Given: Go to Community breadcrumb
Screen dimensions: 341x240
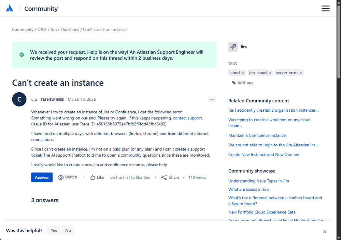Looking at the screenshot, I should [23, 30].
